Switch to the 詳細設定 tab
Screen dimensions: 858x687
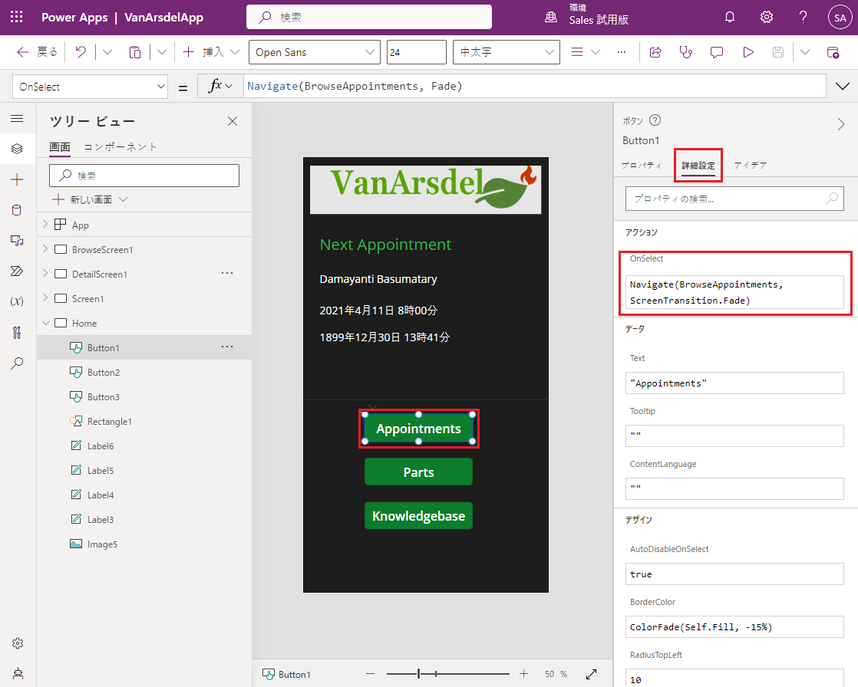698,165
